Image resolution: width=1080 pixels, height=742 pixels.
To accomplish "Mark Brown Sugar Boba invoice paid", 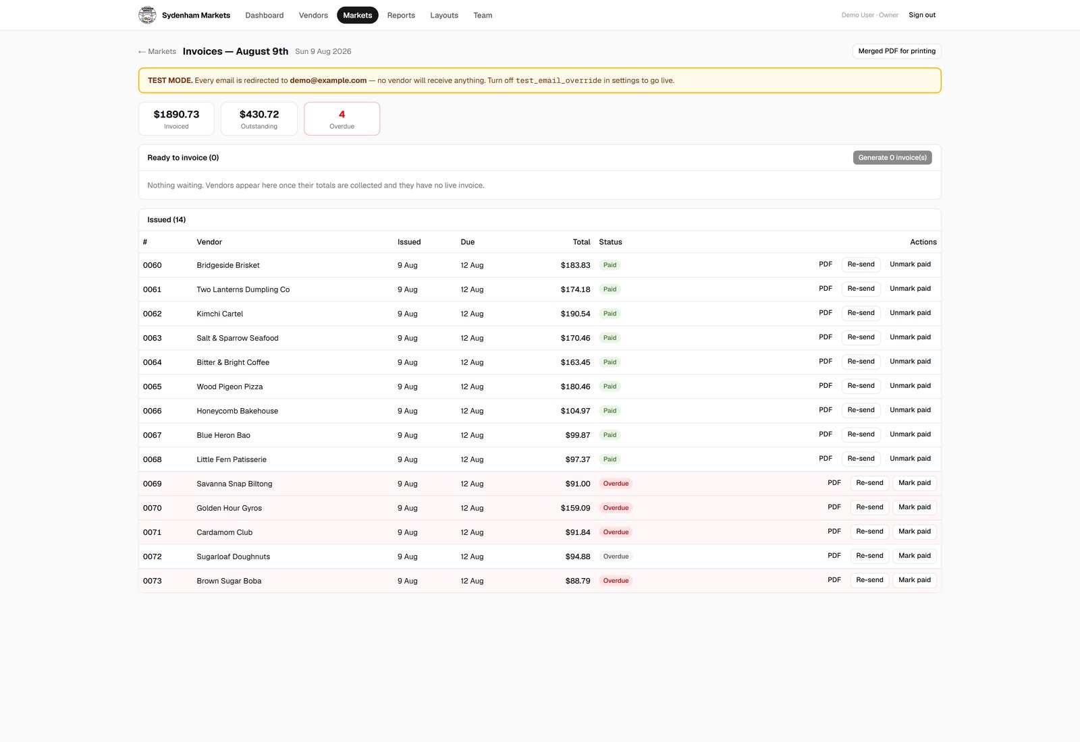I will [914, 580].
